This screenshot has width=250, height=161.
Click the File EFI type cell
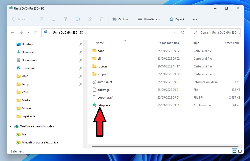[198, 97]
